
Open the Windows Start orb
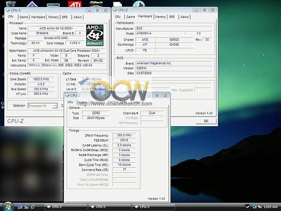(8, 207)
